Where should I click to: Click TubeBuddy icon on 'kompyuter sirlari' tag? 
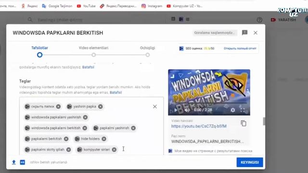click(x=79, y=149)
